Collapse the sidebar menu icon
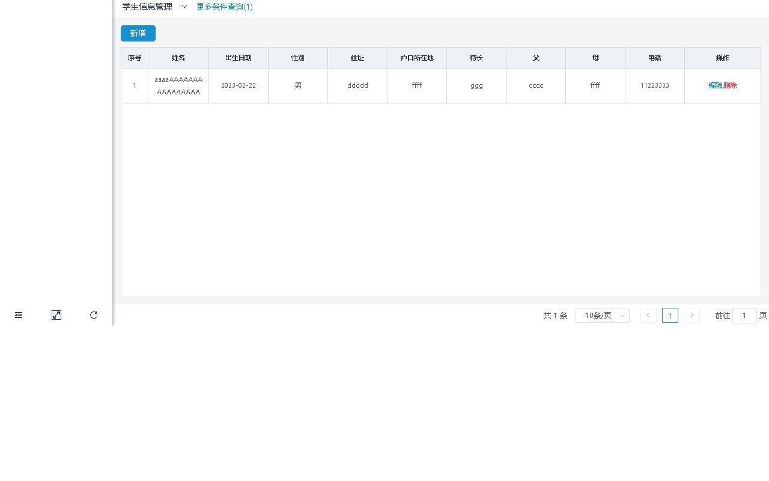Viewport: 769px width, 481px height. pos(19,315)
